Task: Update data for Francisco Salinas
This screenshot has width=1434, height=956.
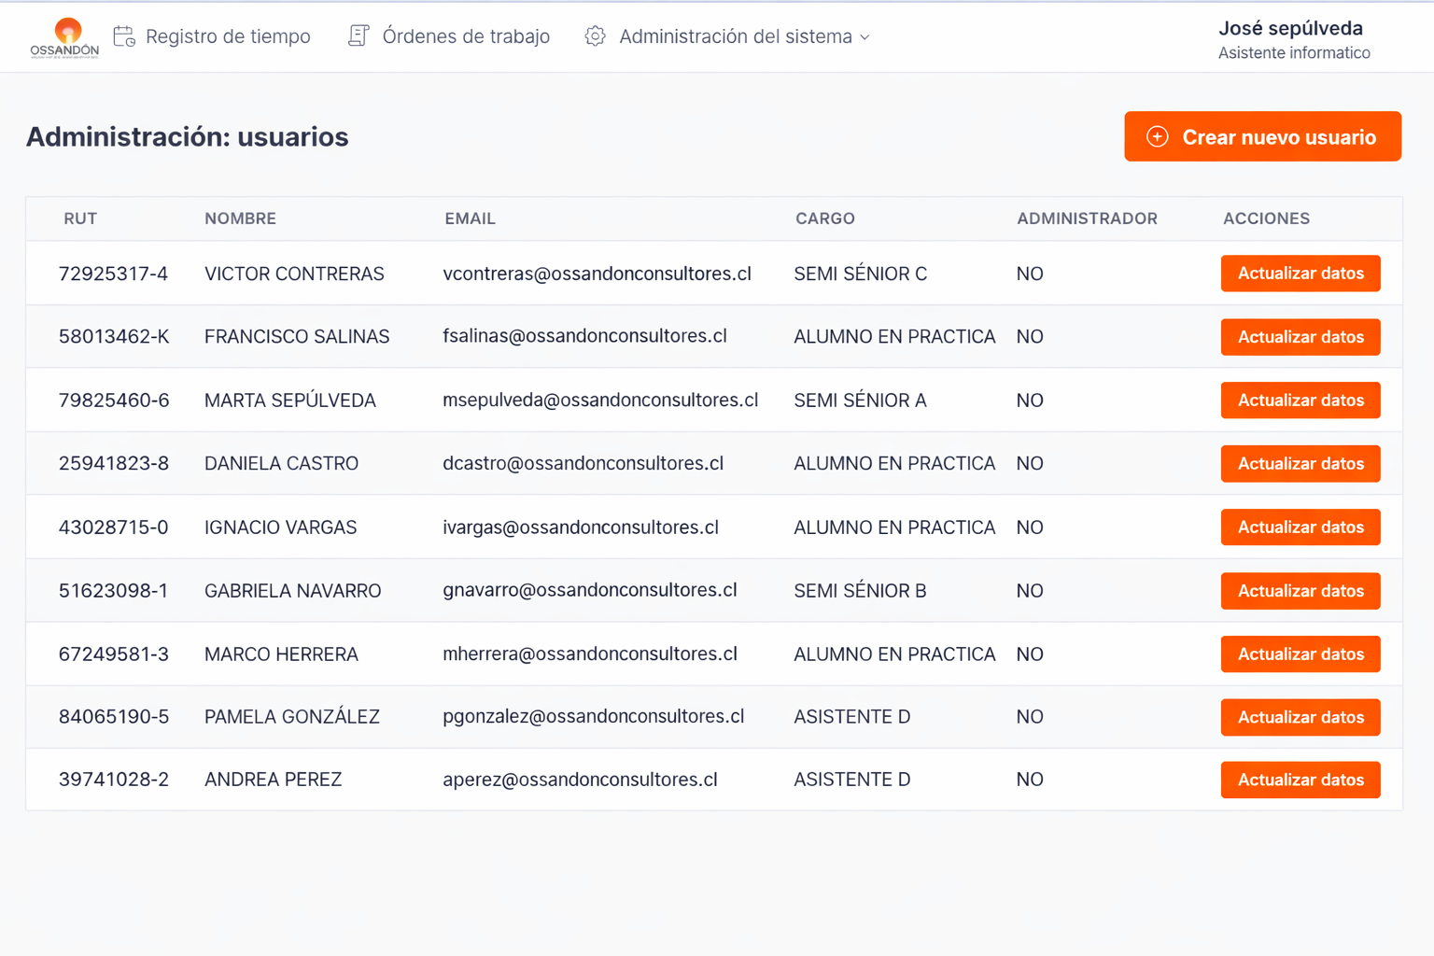Action: click(x=1300, y=337)
